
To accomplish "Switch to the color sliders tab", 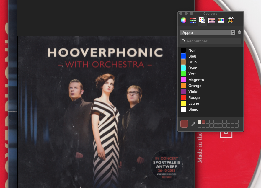I will pos(193,20).
